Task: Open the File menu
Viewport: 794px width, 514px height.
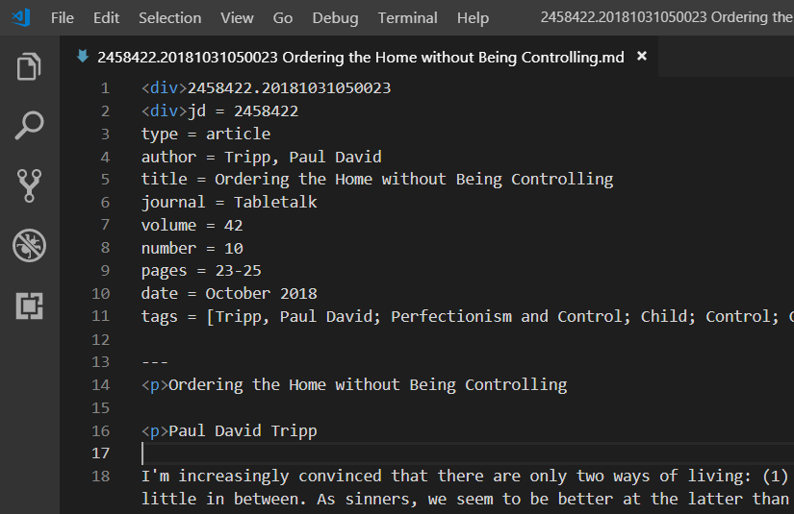Action: coord(63,18)
